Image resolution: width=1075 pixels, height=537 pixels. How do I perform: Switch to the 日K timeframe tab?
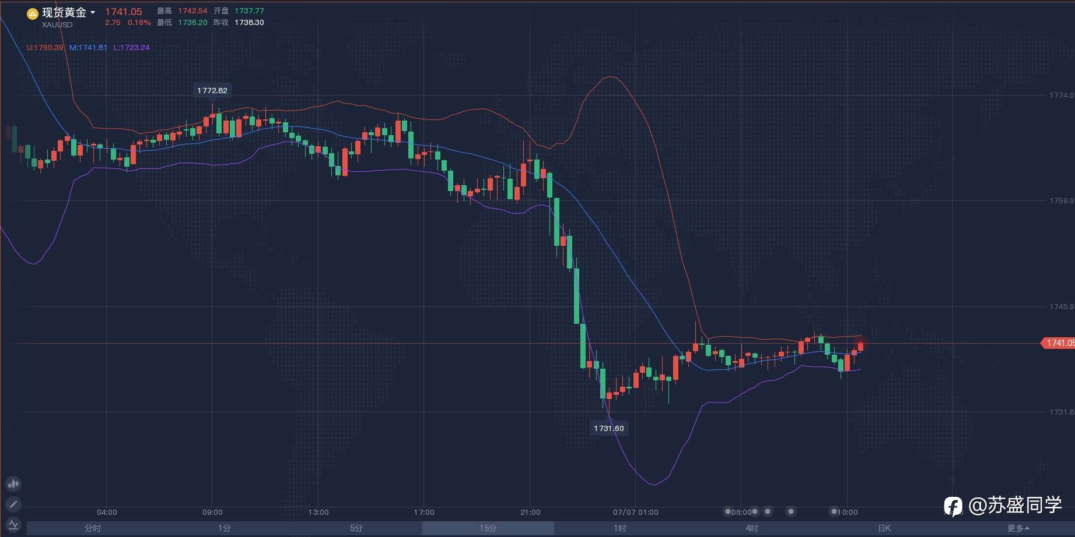(x=884, y=528)
